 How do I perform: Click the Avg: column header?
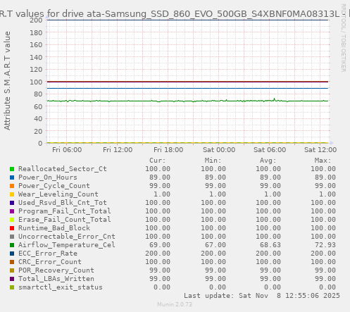click(268, 161)
